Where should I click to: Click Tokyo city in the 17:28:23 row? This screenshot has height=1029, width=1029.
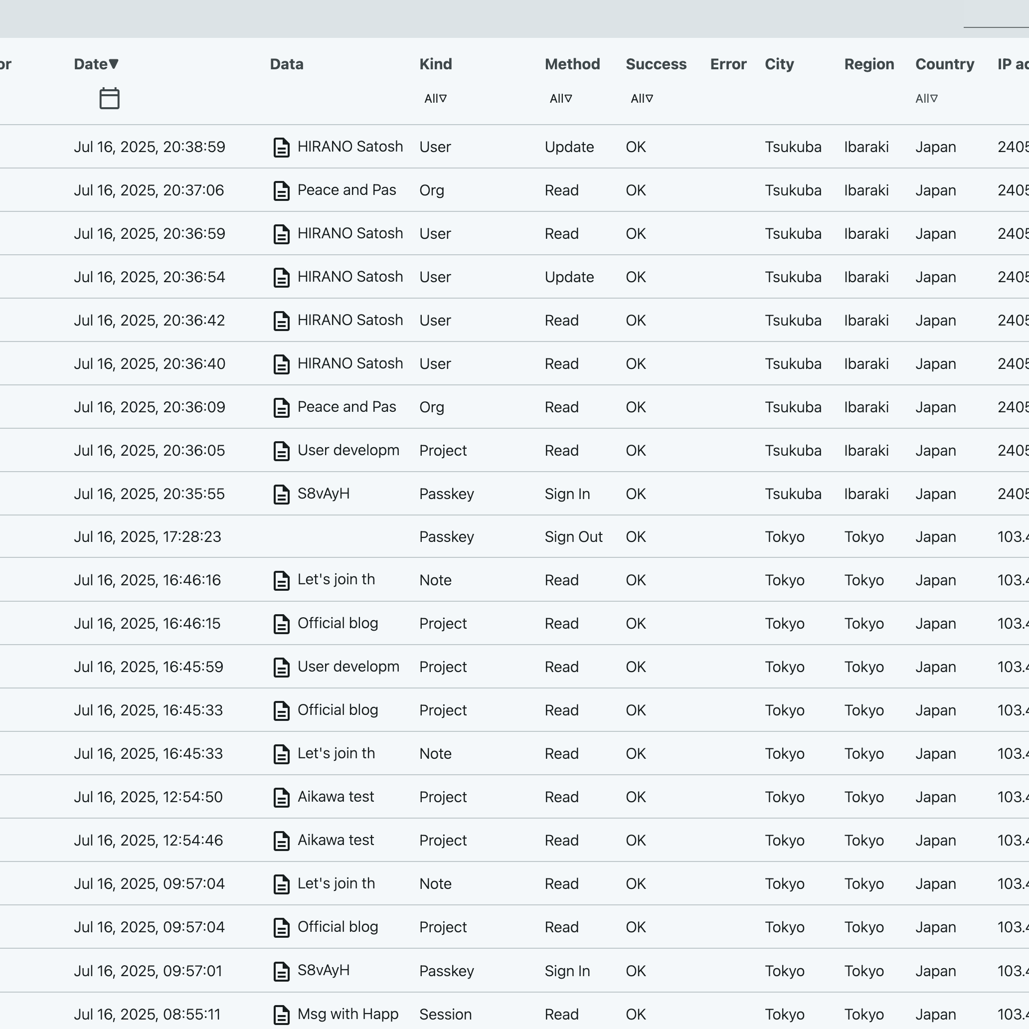(x=785, y=537)
